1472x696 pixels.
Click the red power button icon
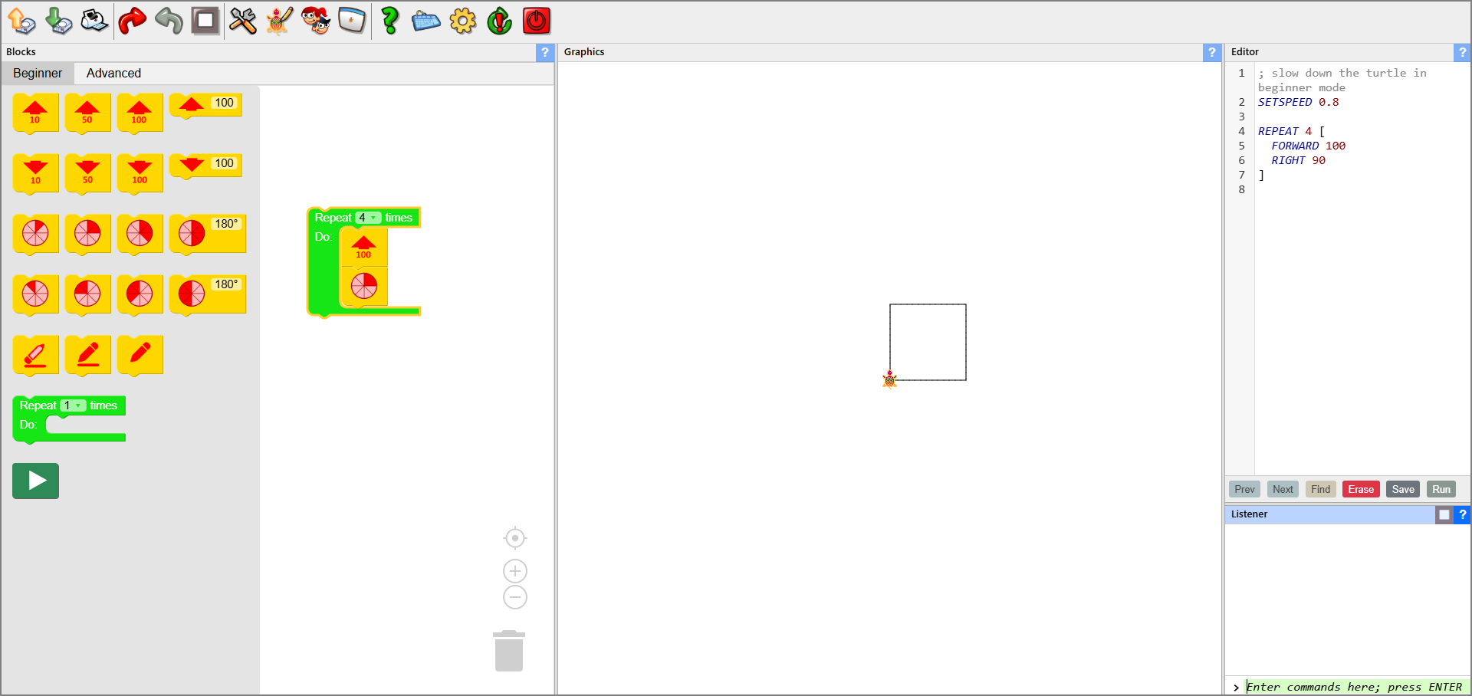click(x=536, y=21)
